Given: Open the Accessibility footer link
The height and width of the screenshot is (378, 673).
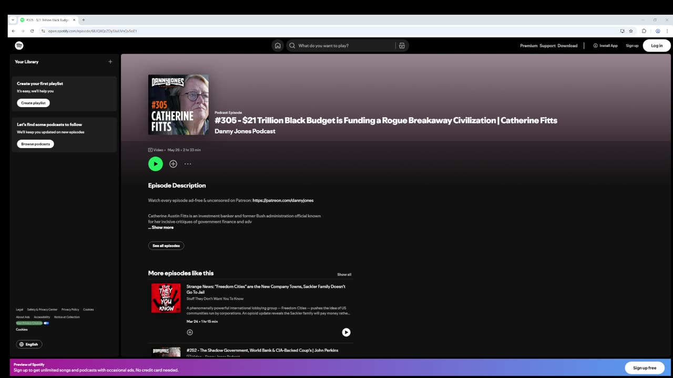Looking at the screenshot, I should tap(42, 317).
